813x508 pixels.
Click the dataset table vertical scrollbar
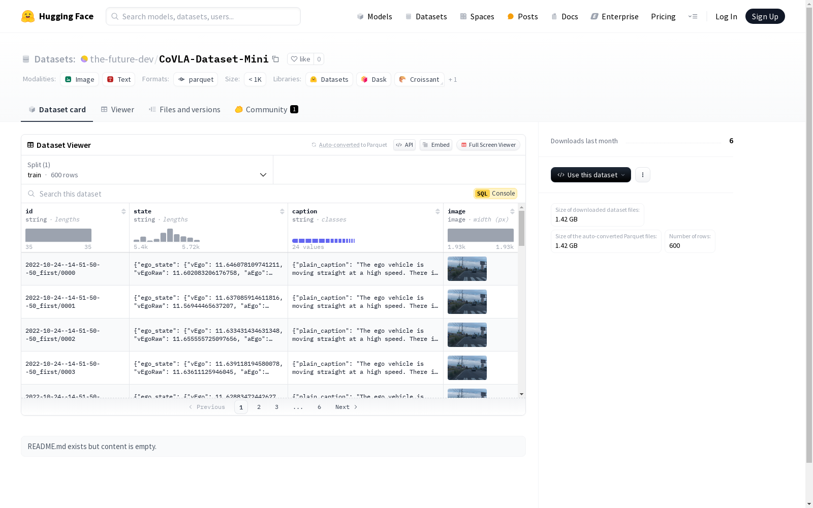tap(521, 229)
